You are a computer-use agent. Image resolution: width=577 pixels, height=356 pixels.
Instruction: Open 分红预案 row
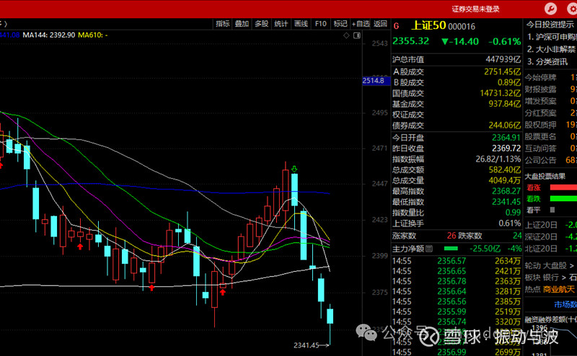pyautogui.click(x=550, y=112)
